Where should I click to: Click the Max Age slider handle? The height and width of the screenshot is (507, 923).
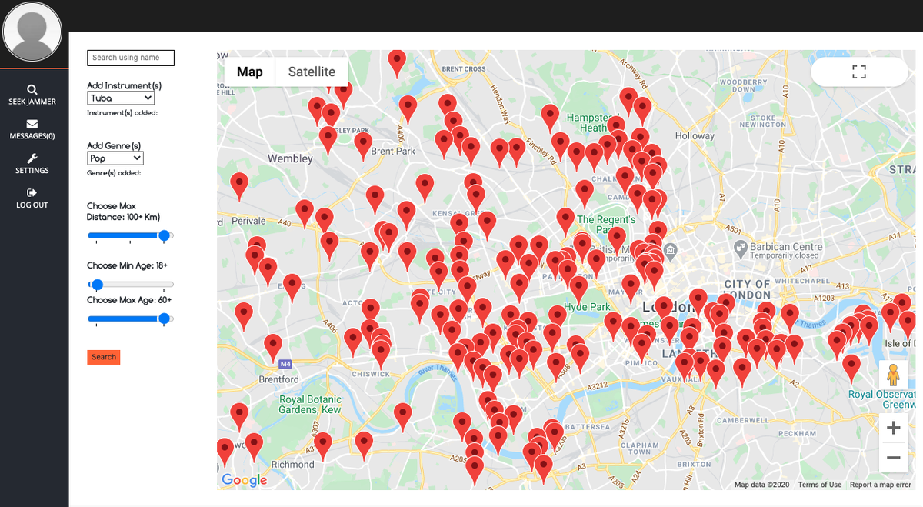point(164,319)
